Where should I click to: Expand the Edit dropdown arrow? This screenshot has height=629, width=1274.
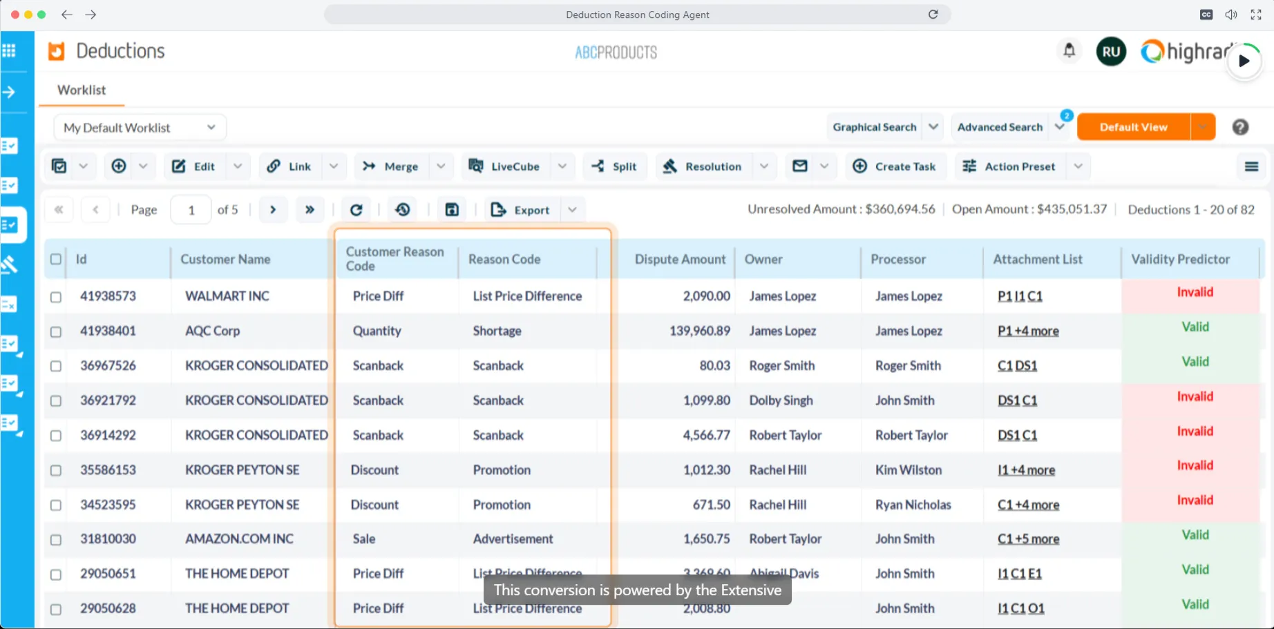(238, 166)
